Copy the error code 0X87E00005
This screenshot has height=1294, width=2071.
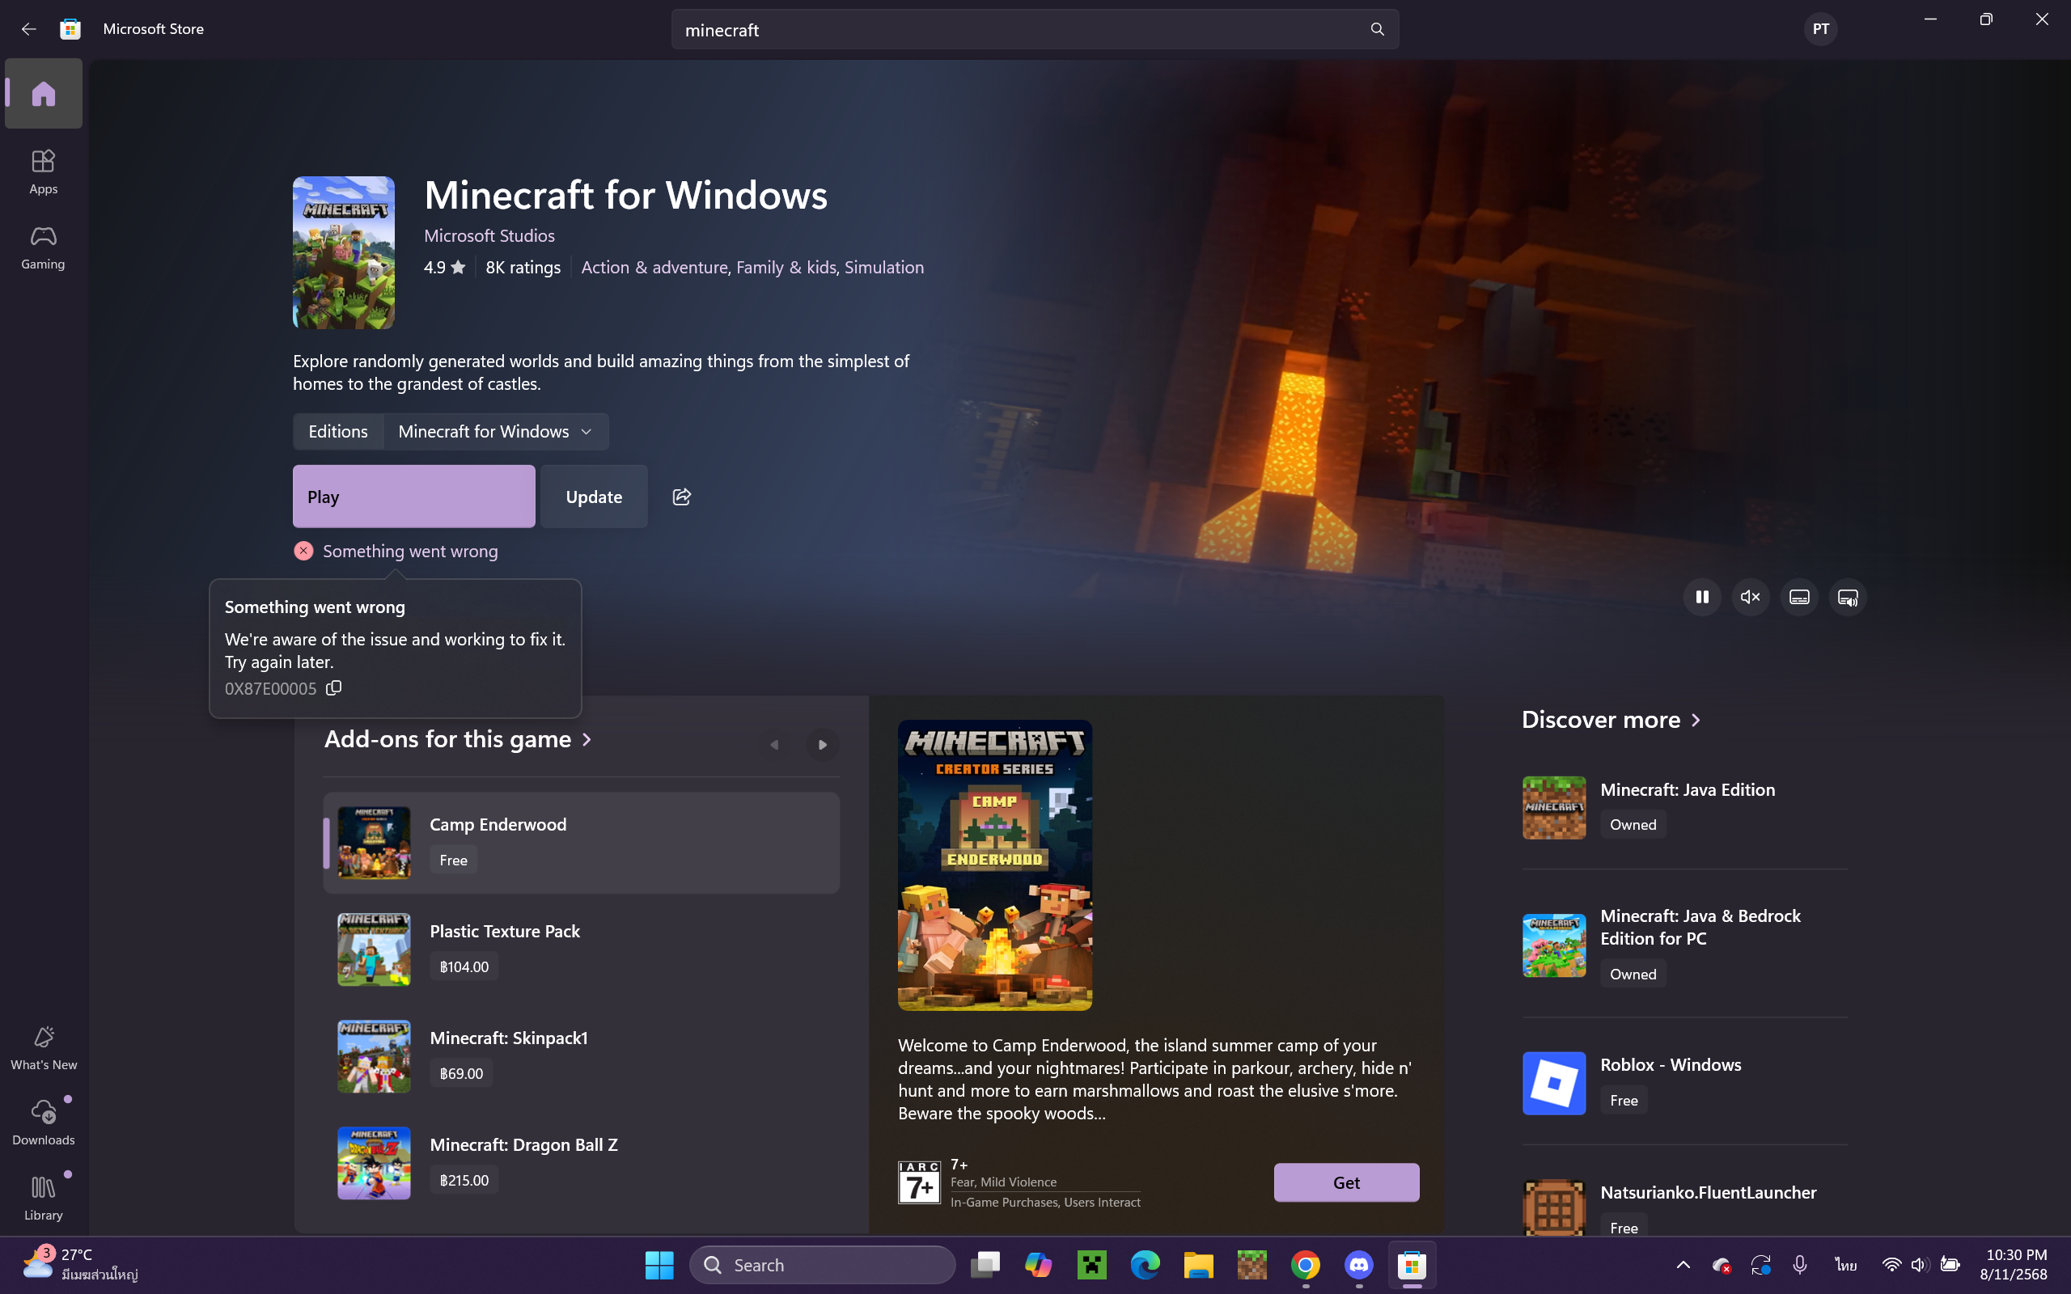click(x=334, y=688)
